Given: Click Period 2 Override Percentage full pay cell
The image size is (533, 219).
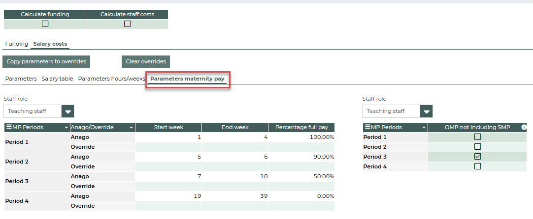Looking at the screenshot, I should 301,166.
